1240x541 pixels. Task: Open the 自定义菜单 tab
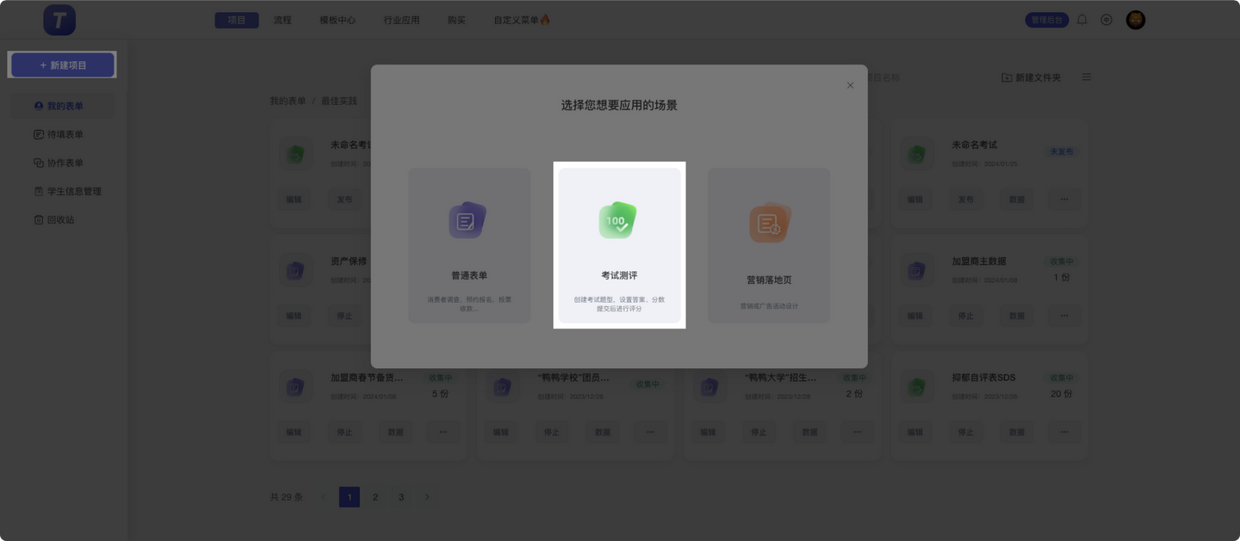(x=522, y=20)
